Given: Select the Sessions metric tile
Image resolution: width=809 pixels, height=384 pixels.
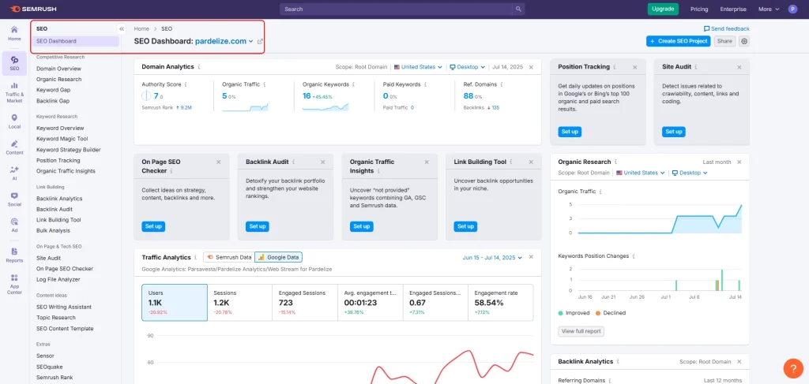Looking at the screenshot, I should [x=239, y=303].
